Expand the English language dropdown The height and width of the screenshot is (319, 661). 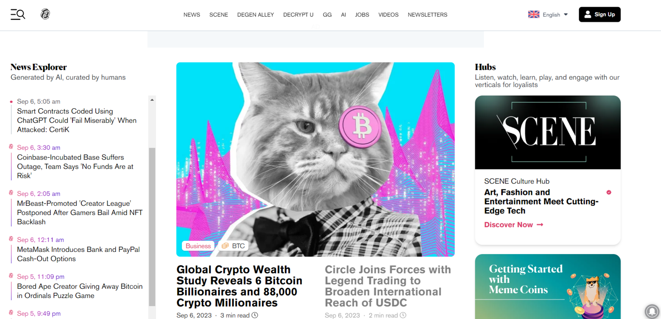(x=548, y=15)
